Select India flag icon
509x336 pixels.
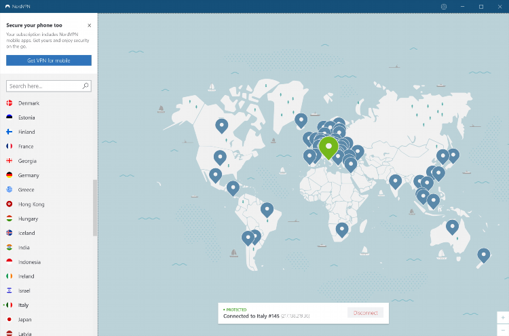10,247
